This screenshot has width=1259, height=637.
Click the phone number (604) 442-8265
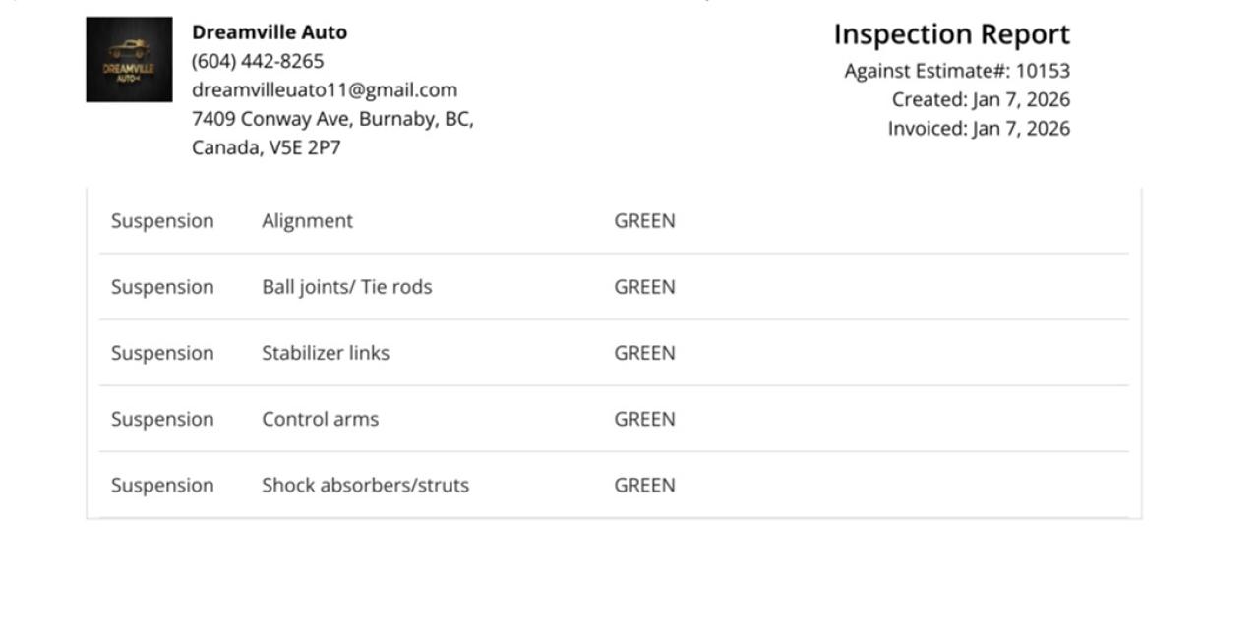pos(258,61)
